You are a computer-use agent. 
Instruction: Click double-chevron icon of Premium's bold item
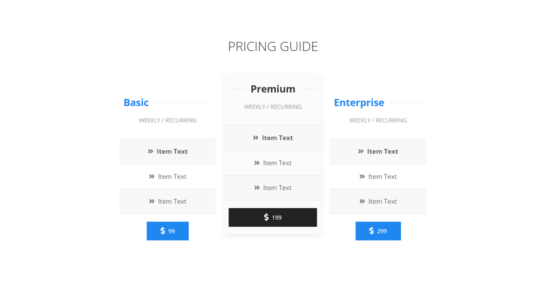(x=256, y=138)
